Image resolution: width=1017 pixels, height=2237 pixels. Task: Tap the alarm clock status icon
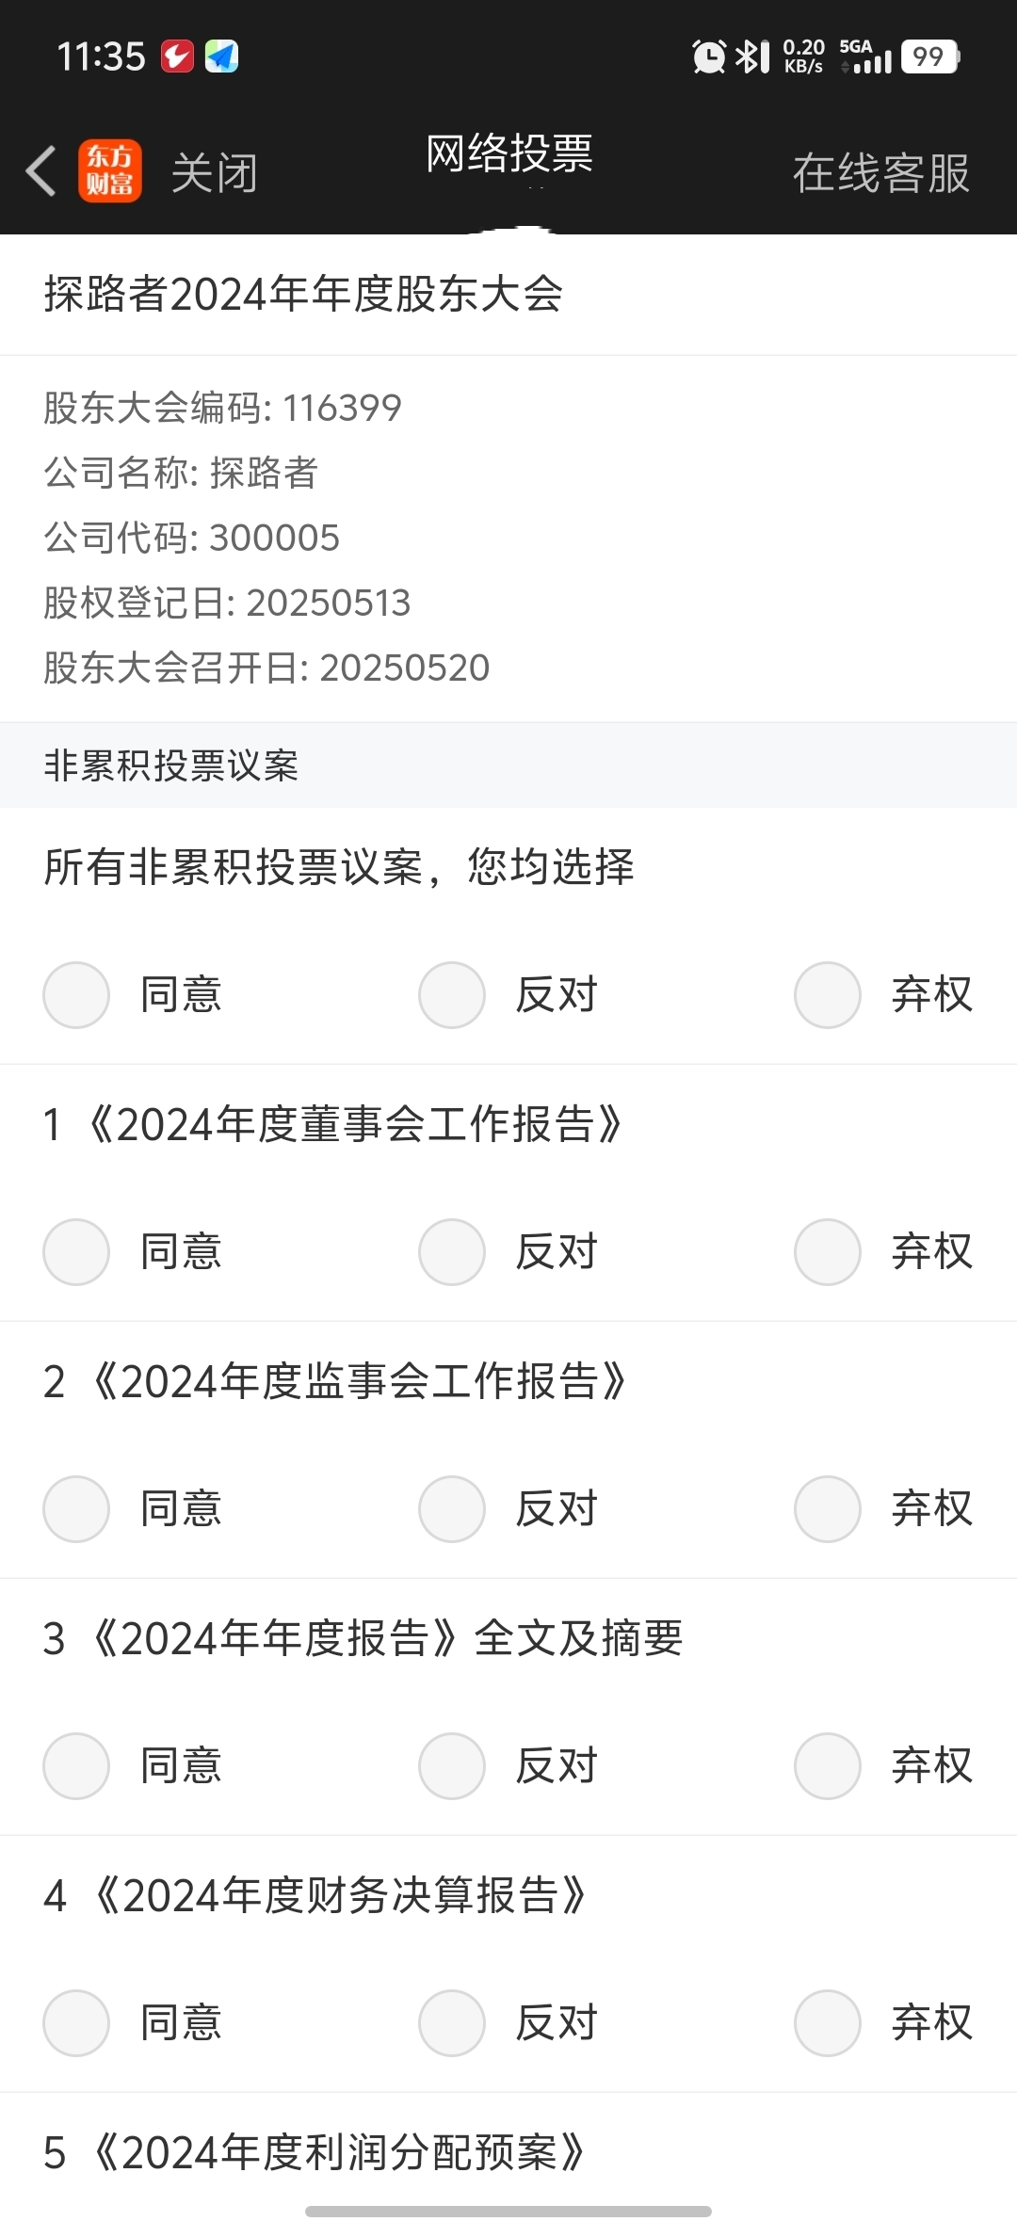coord(708,56)
